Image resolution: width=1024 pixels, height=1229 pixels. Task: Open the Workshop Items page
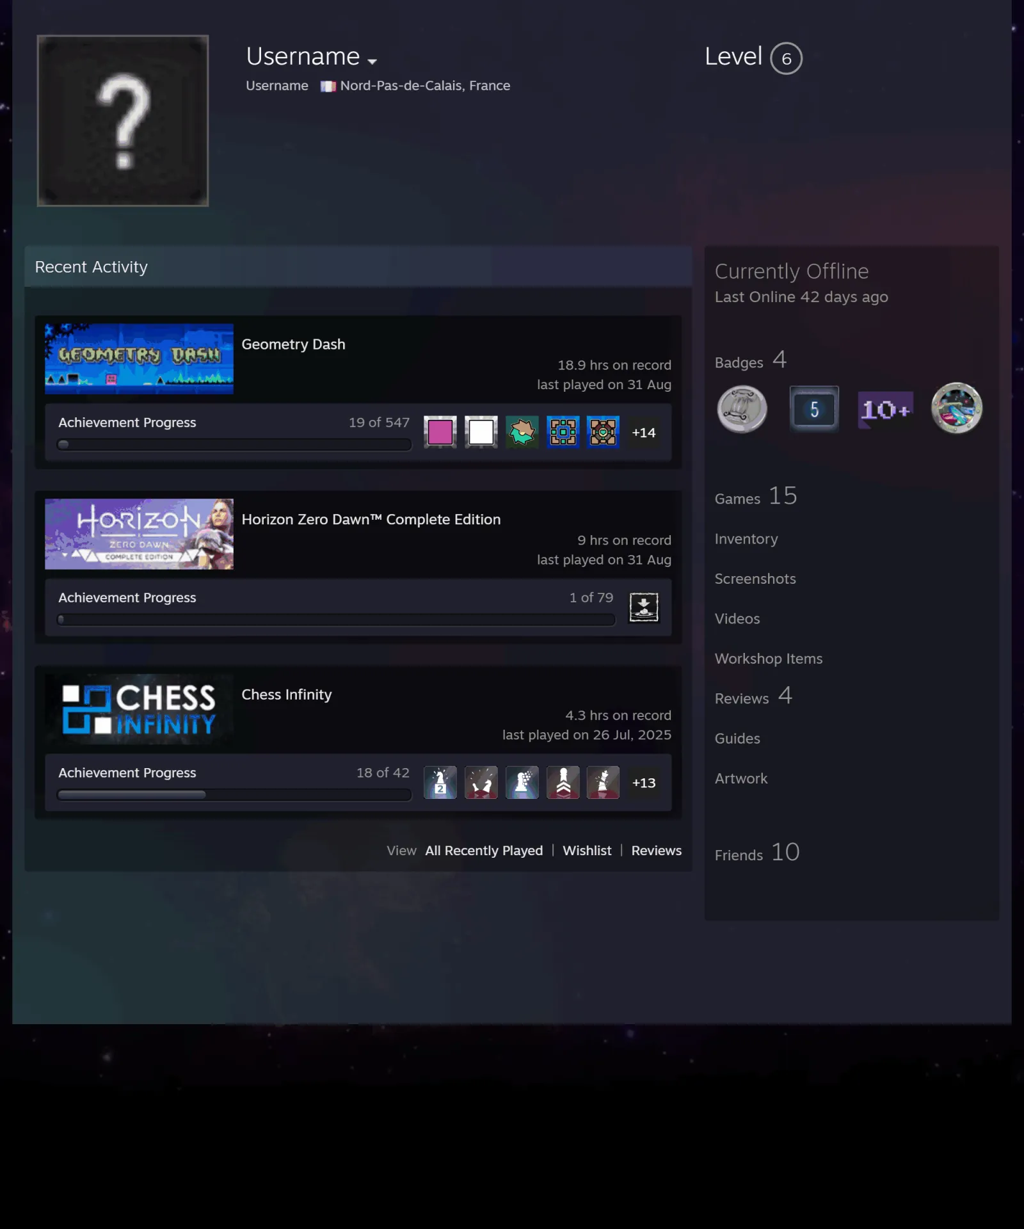pyautogui.click(x=769, y=659)
